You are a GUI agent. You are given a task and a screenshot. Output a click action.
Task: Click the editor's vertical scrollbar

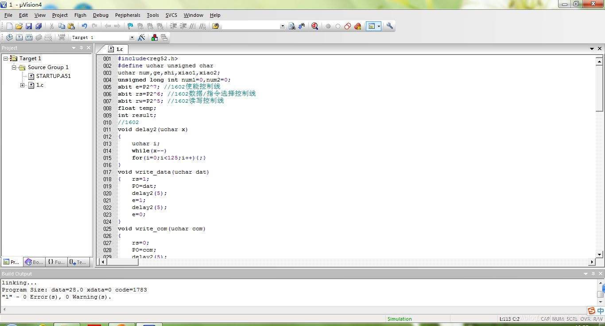[x=599, y=157]
